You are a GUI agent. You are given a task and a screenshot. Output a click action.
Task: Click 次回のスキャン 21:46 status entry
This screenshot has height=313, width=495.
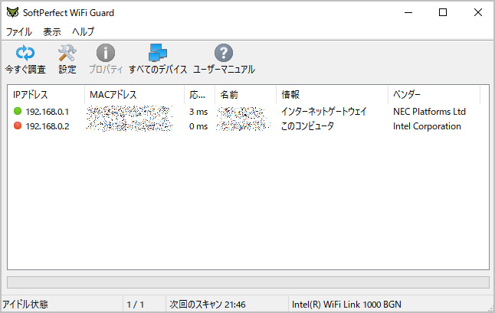click(208, 305)
